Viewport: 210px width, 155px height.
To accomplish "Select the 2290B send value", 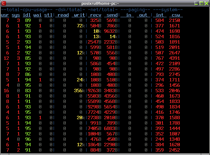I will pos(111,145).
